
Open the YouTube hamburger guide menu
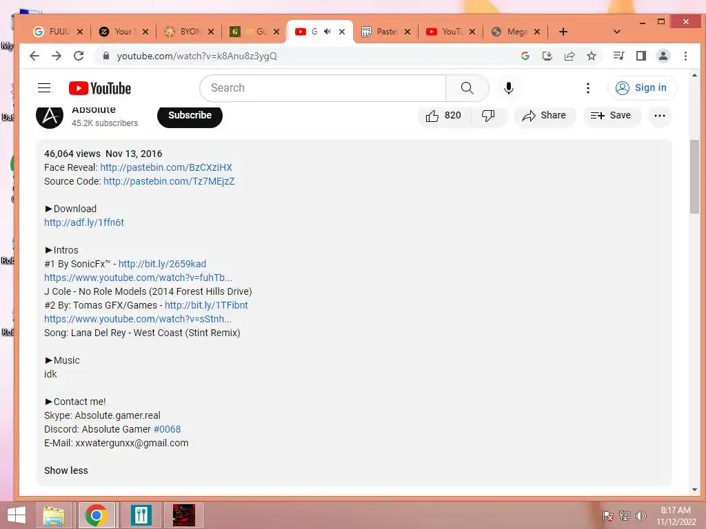point(44,87)
